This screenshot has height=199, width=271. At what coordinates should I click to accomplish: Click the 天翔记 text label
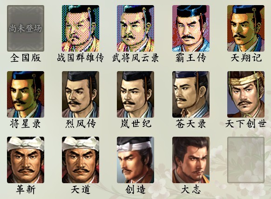(x=246, y=58)
